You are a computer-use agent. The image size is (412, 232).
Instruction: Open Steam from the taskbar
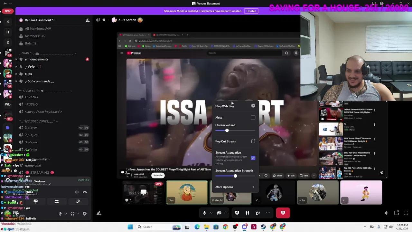(263, 227)
